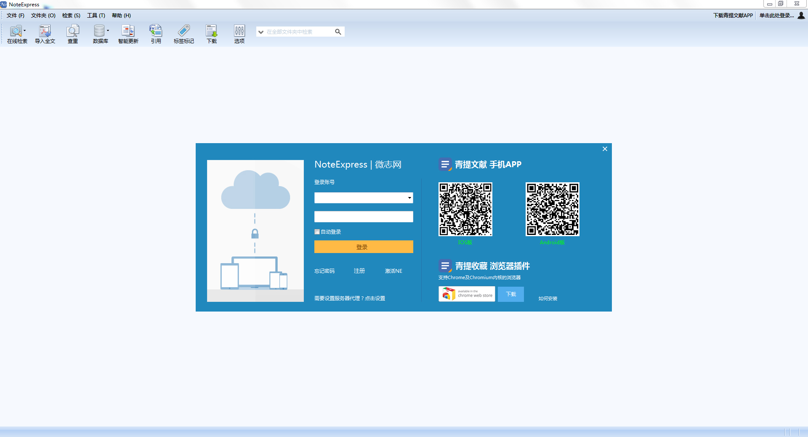Open the 文件 (F) menu
The image size is (808, 437).
(16, 15)
